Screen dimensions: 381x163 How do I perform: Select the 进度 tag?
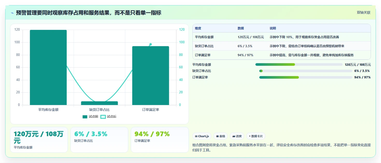(x=237, y=136)
